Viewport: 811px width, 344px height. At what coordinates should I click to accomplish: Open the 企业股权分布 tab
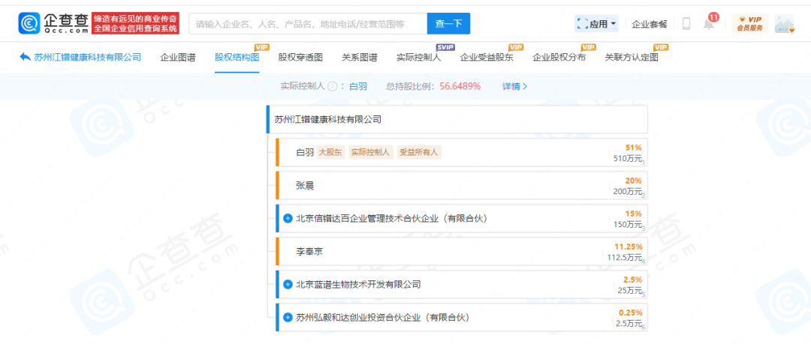[x=559, y=57]
